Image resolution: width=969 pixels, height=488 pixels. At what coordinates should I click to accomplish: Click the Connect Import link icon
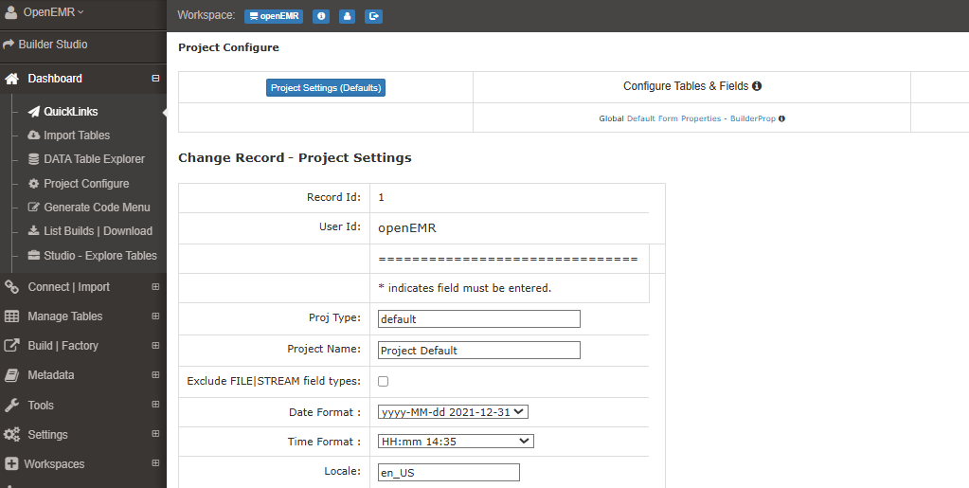pos(11,287)
